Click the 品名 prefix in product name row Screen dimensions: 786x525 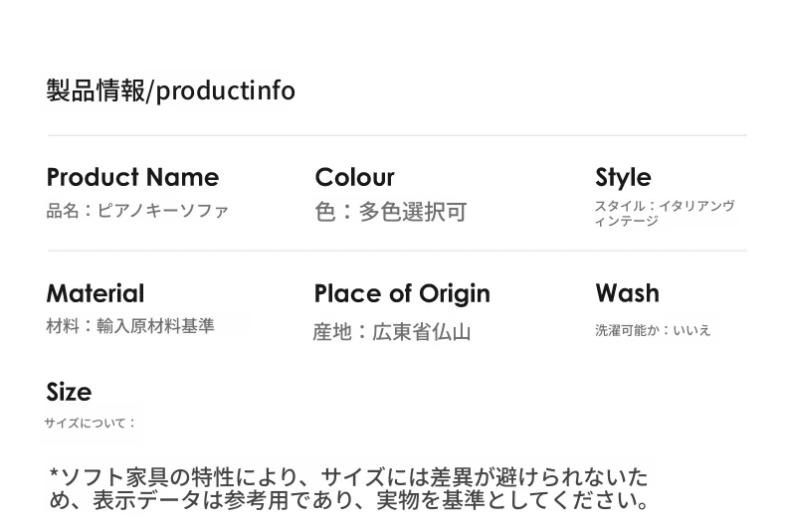pyautogui.click(x=63, y=211)
